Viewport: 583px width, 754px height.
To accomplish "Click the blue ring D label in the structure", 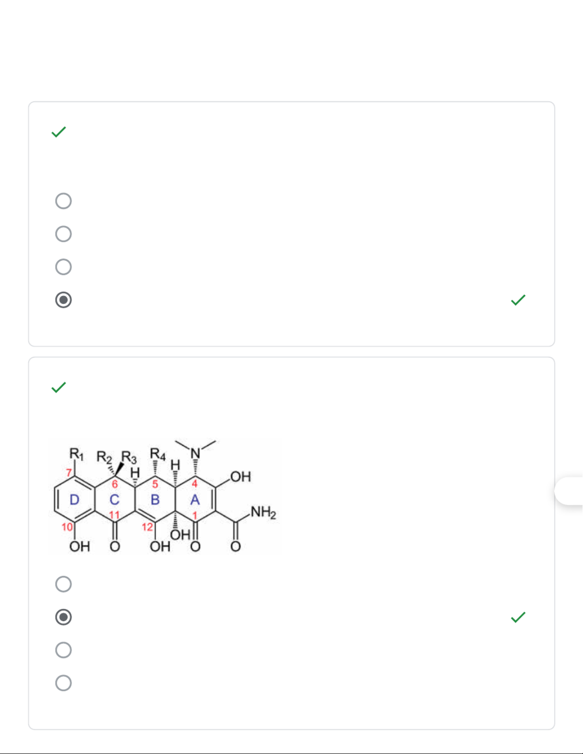I will (x=74, y=499).
